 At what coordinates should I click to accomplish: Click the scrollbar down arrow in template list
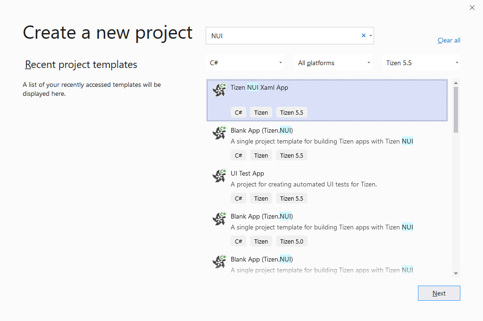tap(456, 273)
